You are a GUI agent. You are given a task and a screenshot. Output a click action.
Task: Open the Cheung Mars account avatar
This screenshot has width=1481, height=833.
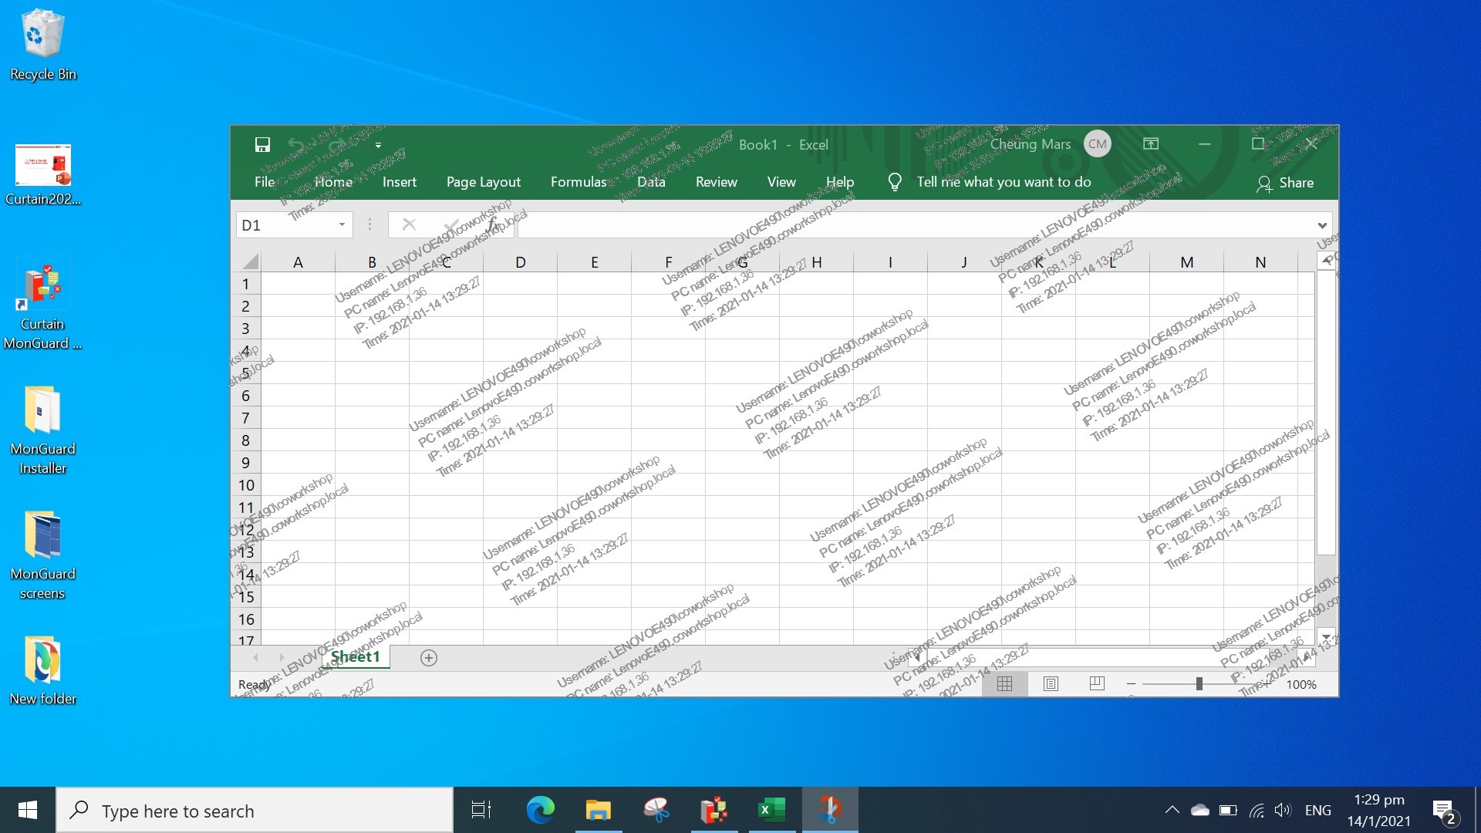[x=1097, y=143]
